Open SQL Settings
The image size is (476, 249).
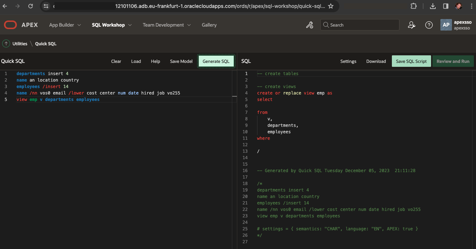[348, 61]
